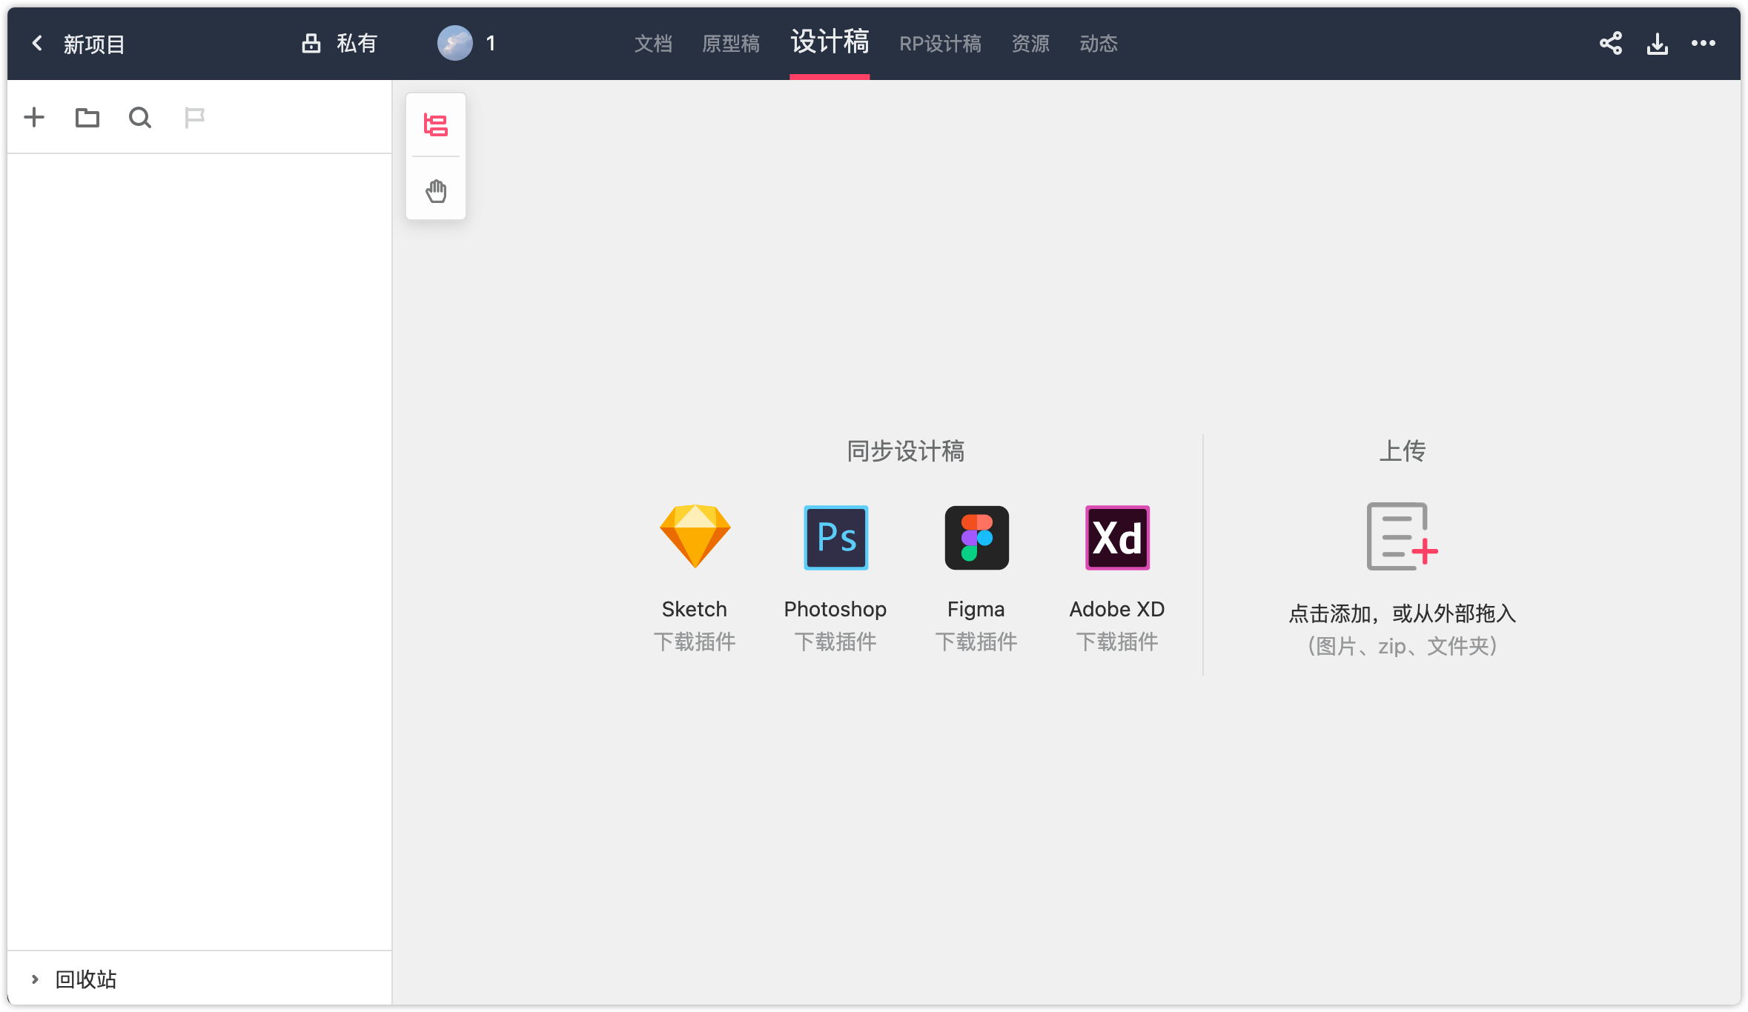
Task: Open the 动态 tab
Action: pos(1099,44)
